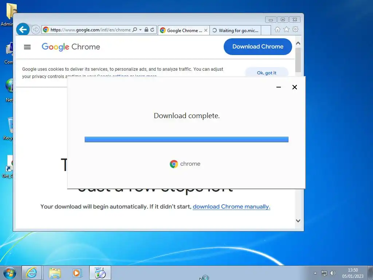Click the Internet Explorer back arrow

23,30
